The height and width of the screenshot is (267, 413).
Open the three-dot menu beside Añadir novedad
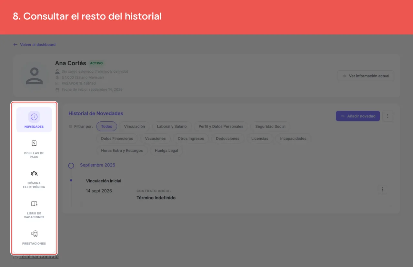388,116
